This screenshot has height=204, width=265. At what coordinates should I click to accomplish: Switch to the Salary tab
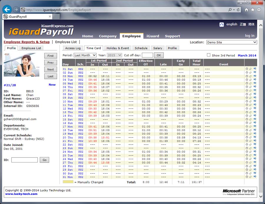pyautogui.click(x=158, y=48)
